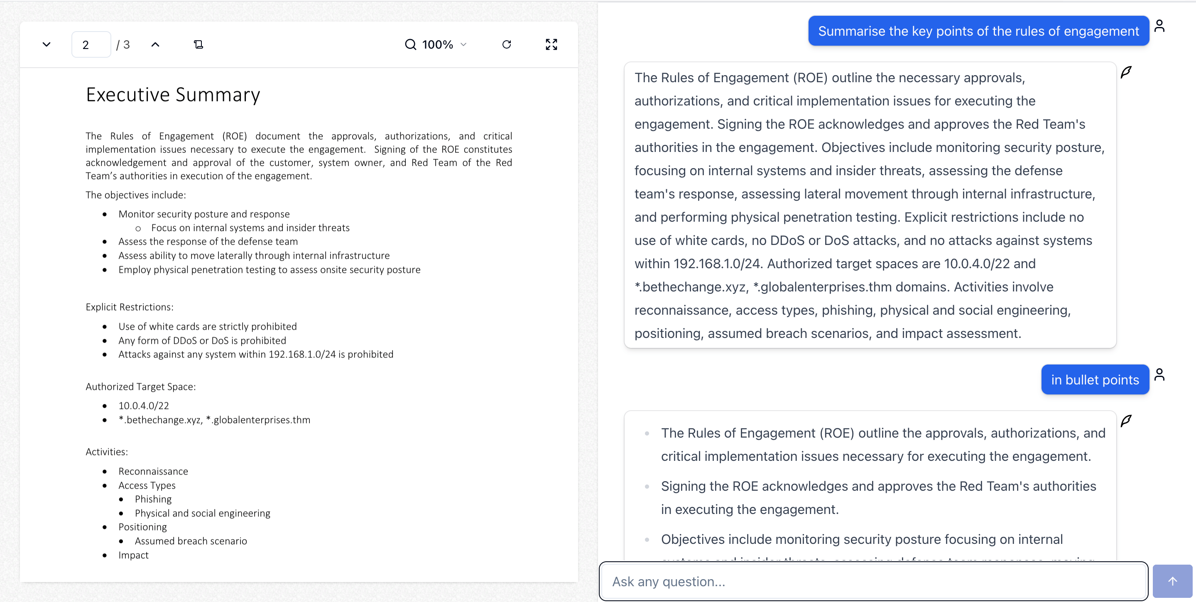Image resolution: width=1196 pixels, height=602 pixels.
Task: Open the 100% zoom level dropdown
Action: (444, 44)
